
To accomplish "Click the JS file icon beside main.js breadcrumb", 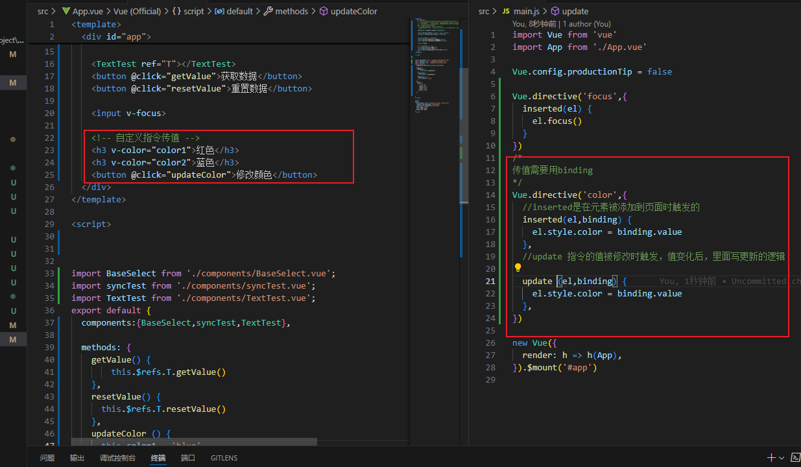I will (506, 11).
